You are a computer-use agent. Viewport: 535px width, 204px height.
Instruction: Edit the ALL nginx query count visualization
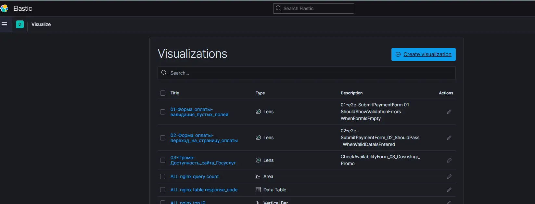coord(449,176)
